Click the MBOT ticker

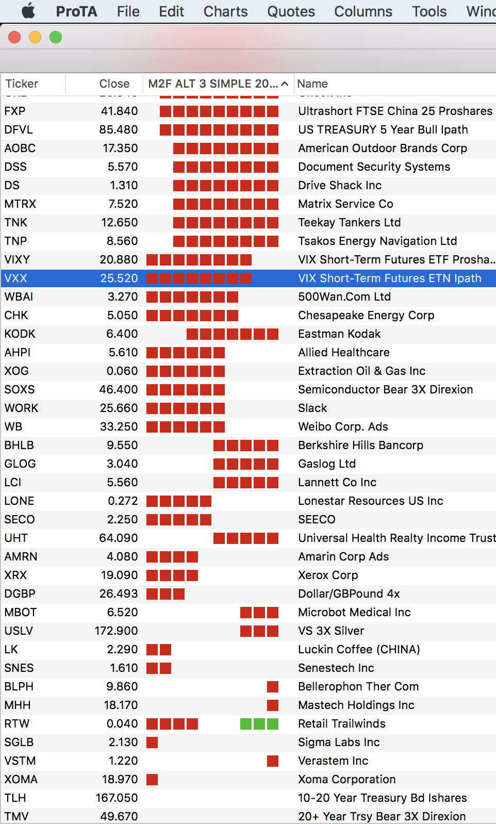(x=21, y=612)
